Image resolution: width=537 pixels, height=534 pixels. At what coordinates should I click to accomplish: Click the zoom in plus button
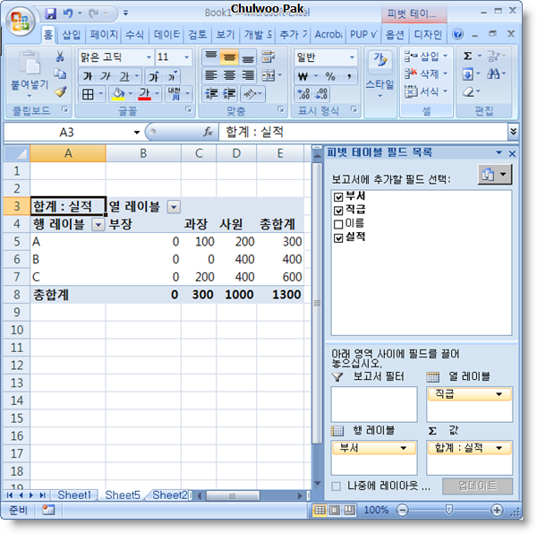(x=496, y=510)
